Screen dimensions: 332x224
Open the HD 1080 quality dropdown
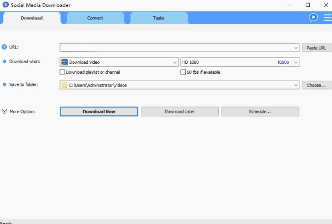296,62
